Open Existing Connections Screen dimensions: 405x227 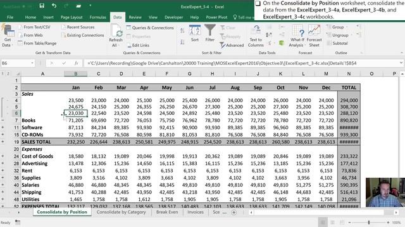[83, 35]
